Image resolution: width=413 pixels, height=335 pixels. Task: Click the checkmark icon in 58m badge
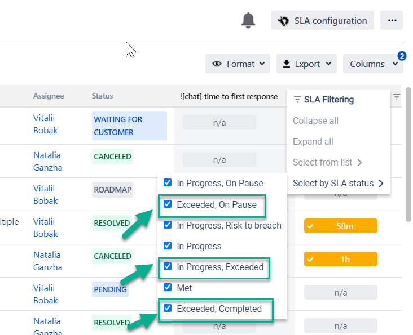point(310,226)
